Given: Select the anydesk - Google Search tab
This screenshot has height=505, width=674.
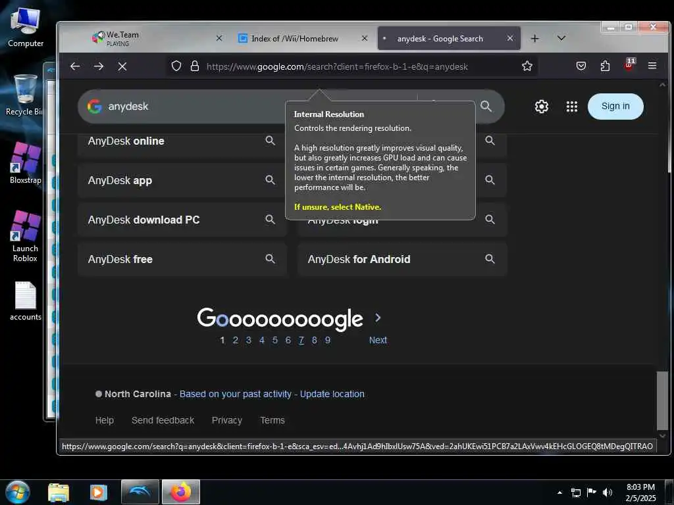Looking at the screenshot, I should [x=449, y=38].
